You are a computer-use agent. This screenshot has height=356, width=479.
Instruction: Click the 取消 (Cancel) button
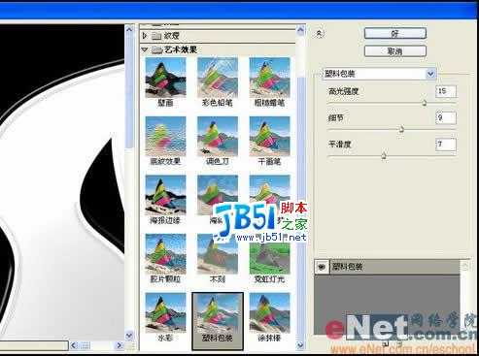click(x=395, y=51)
